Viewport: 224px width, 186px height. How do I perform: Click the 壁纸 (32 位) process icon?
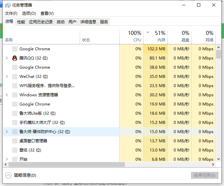click(x=14, y=150)
